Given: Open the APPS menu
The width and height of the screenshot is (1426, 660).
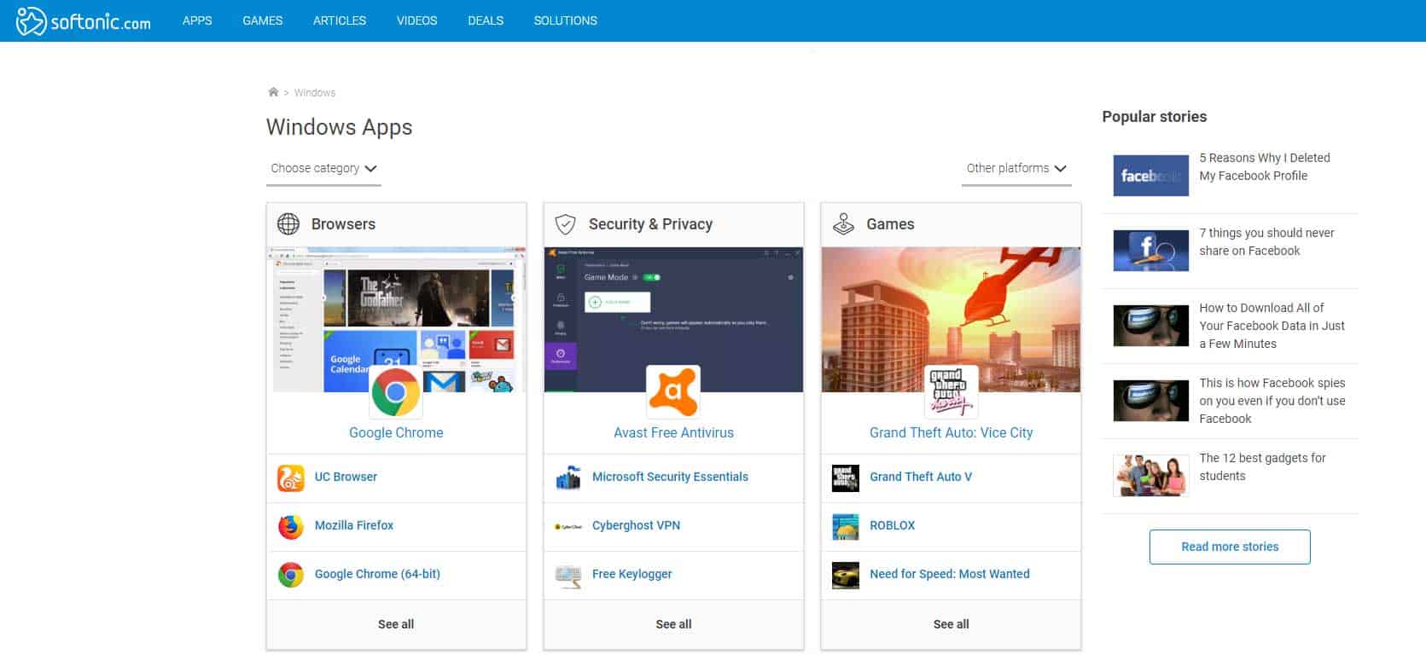Looking at the screenshot, I should [197, 20].
